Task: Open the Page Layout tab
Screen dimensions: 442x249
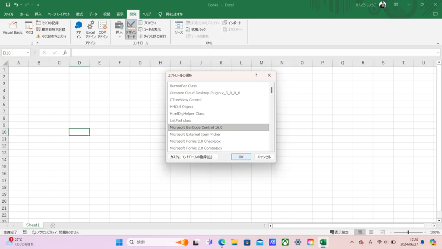Action: point(59,14)
